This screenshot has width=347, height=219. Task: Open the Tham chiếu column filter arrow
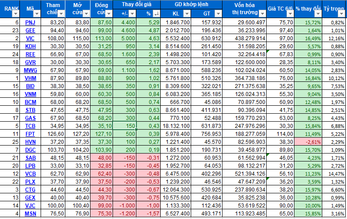[x=61, y=14]
